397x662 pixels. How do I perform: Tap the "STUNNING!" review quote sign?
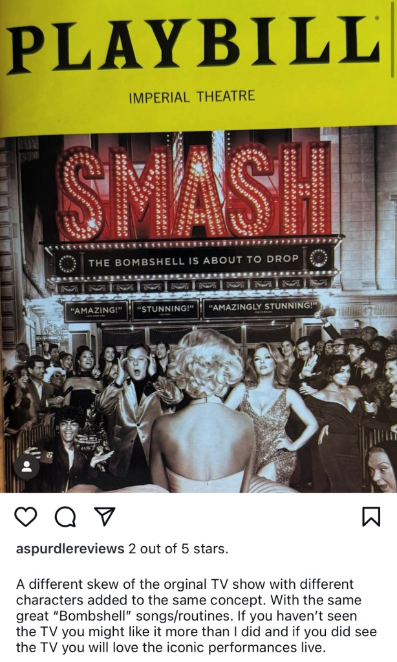[165, 309]
